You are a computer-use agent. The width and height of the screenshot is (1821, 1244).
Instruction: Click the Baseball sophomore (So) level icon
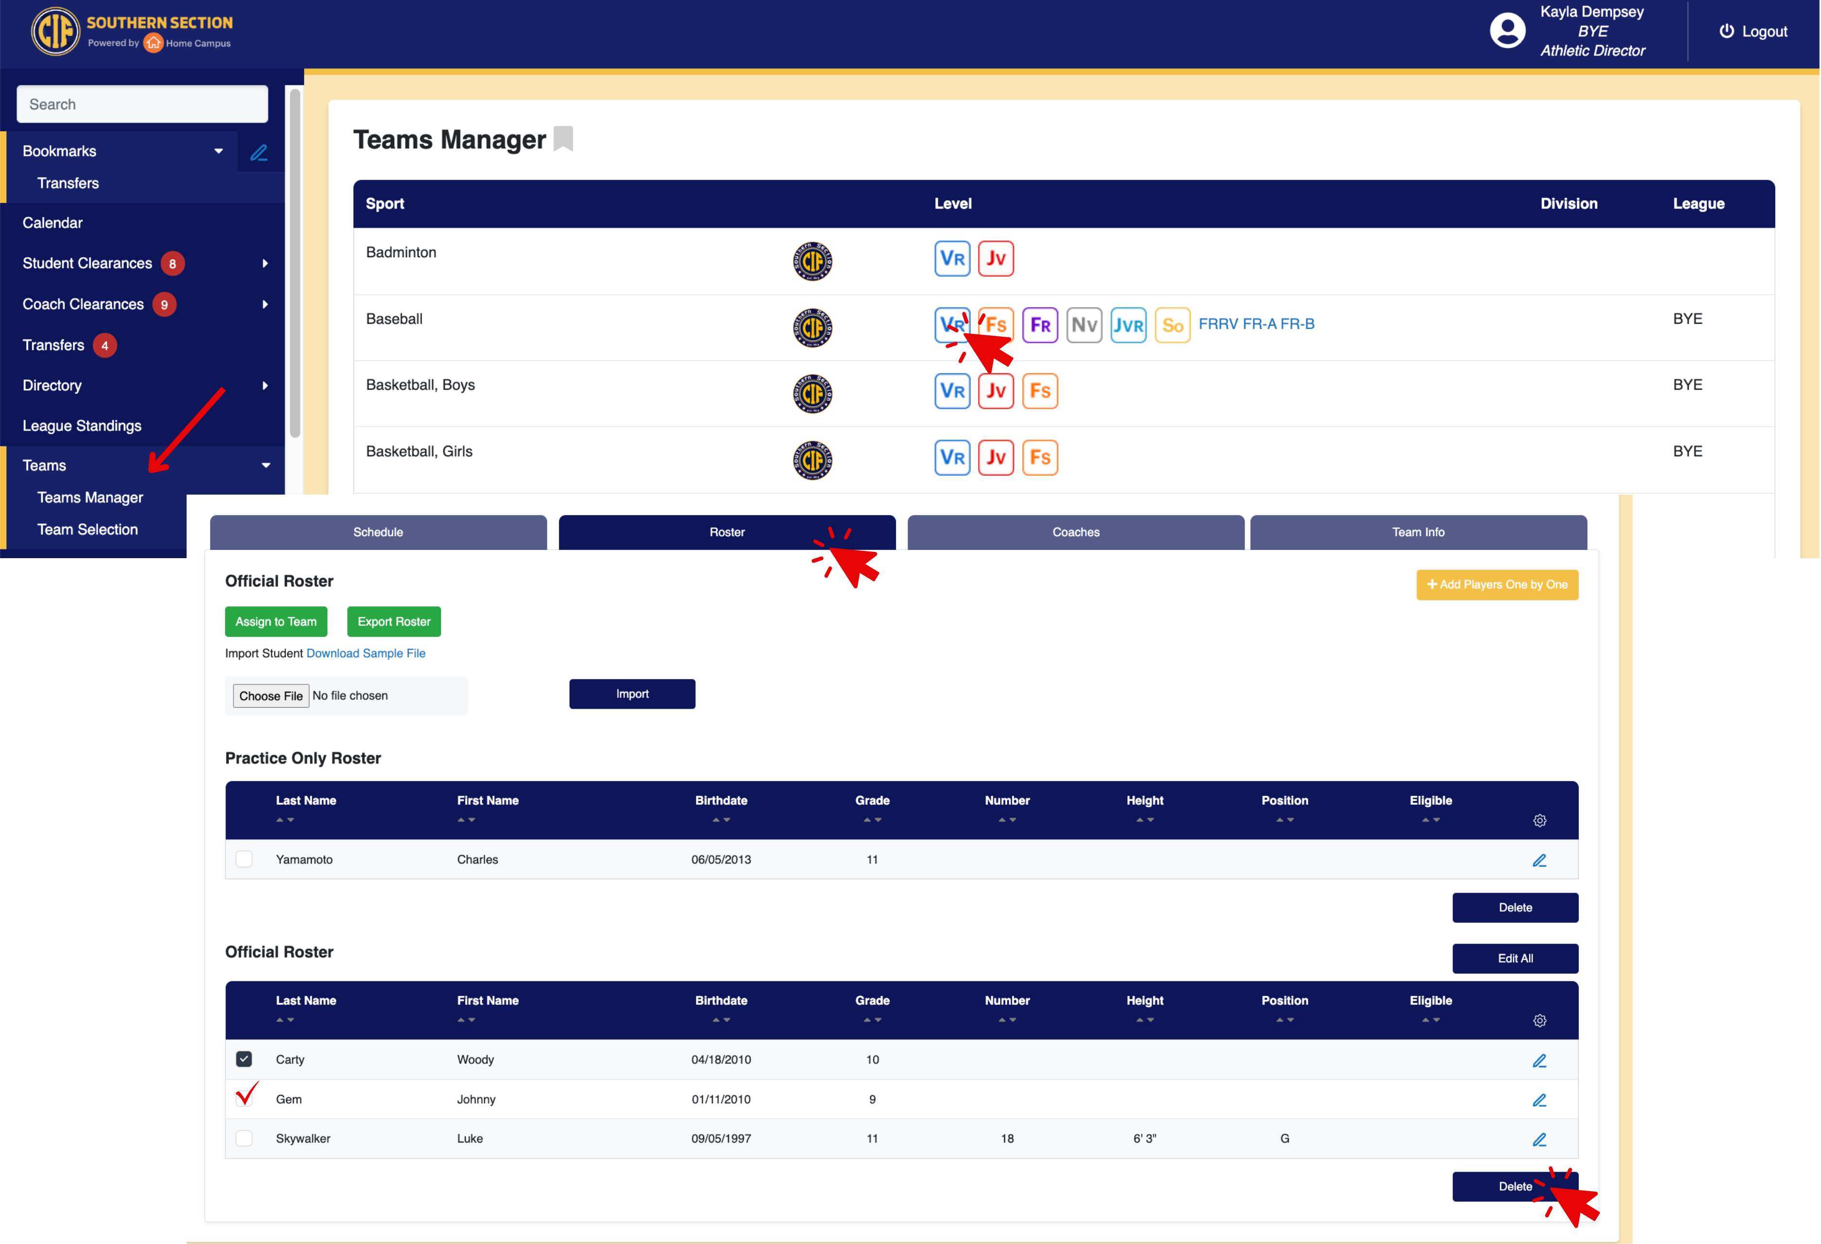click(1172, 325)
